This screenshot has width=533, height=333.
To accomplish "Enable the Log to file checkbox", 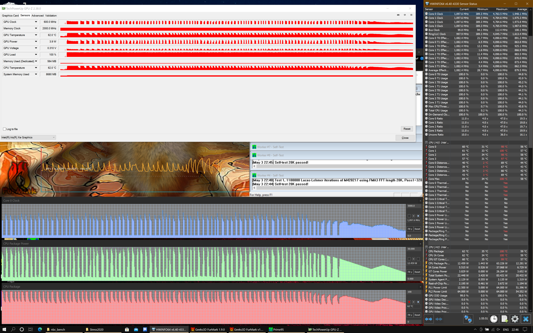I will [x=4, y=129].
